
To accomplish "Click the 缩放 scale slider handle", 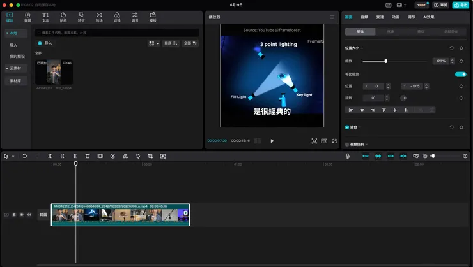I will coord(385,61).
